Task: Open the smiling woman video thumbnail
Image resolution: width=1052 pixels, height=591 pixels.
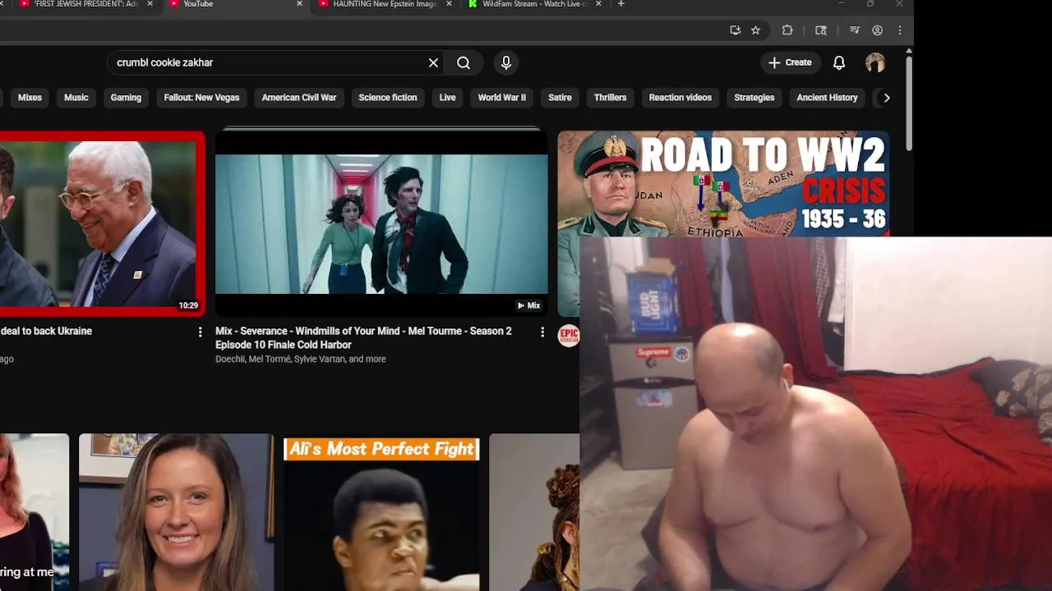Action: click(x=176, y=513)
